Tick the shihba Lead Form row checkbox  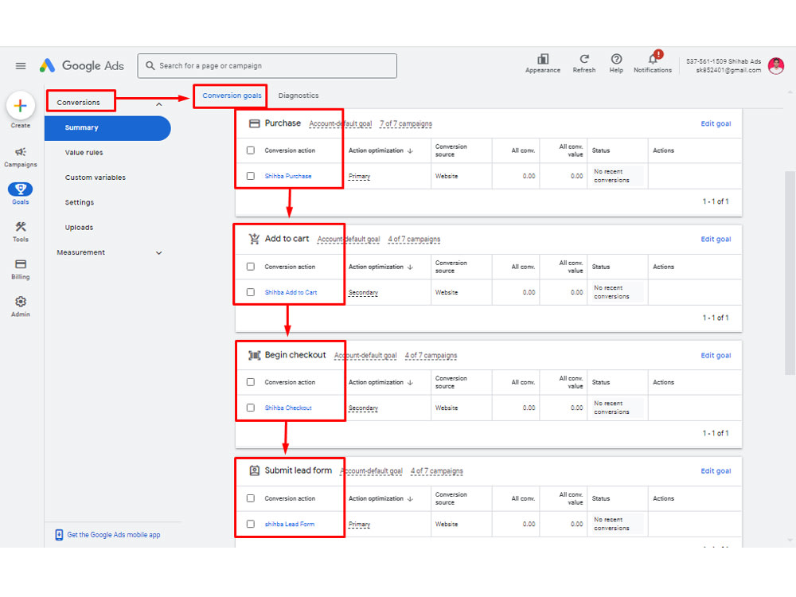pyautogui.click(x=251, y=524)
